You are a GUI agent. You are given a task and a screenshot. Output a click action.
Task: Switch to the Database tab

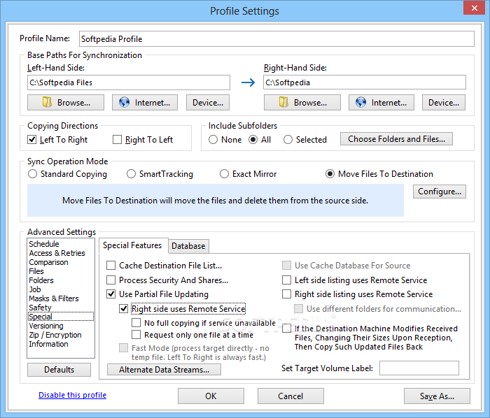coord(188,246)
